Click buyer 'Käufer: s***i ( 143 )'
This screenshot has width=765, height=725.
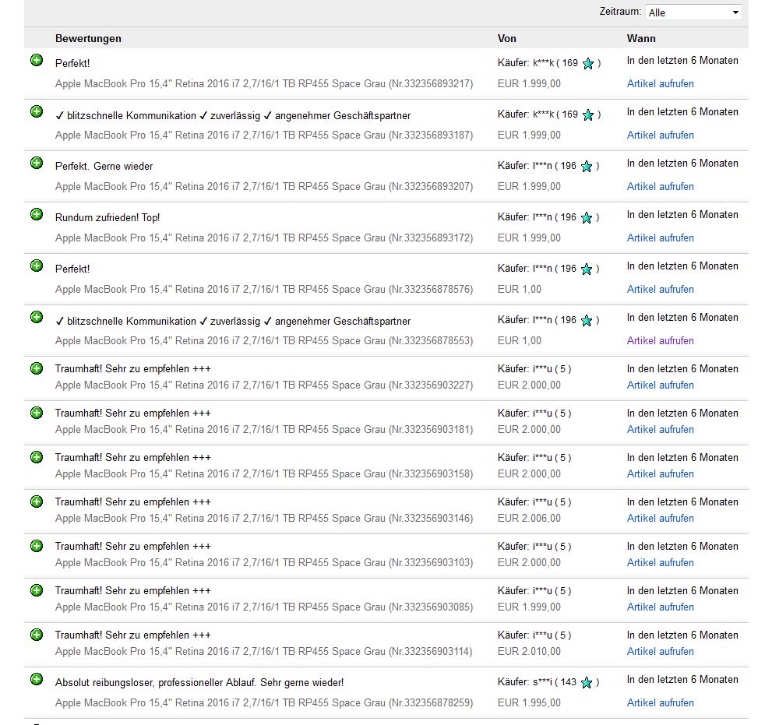tap(549, 682)
